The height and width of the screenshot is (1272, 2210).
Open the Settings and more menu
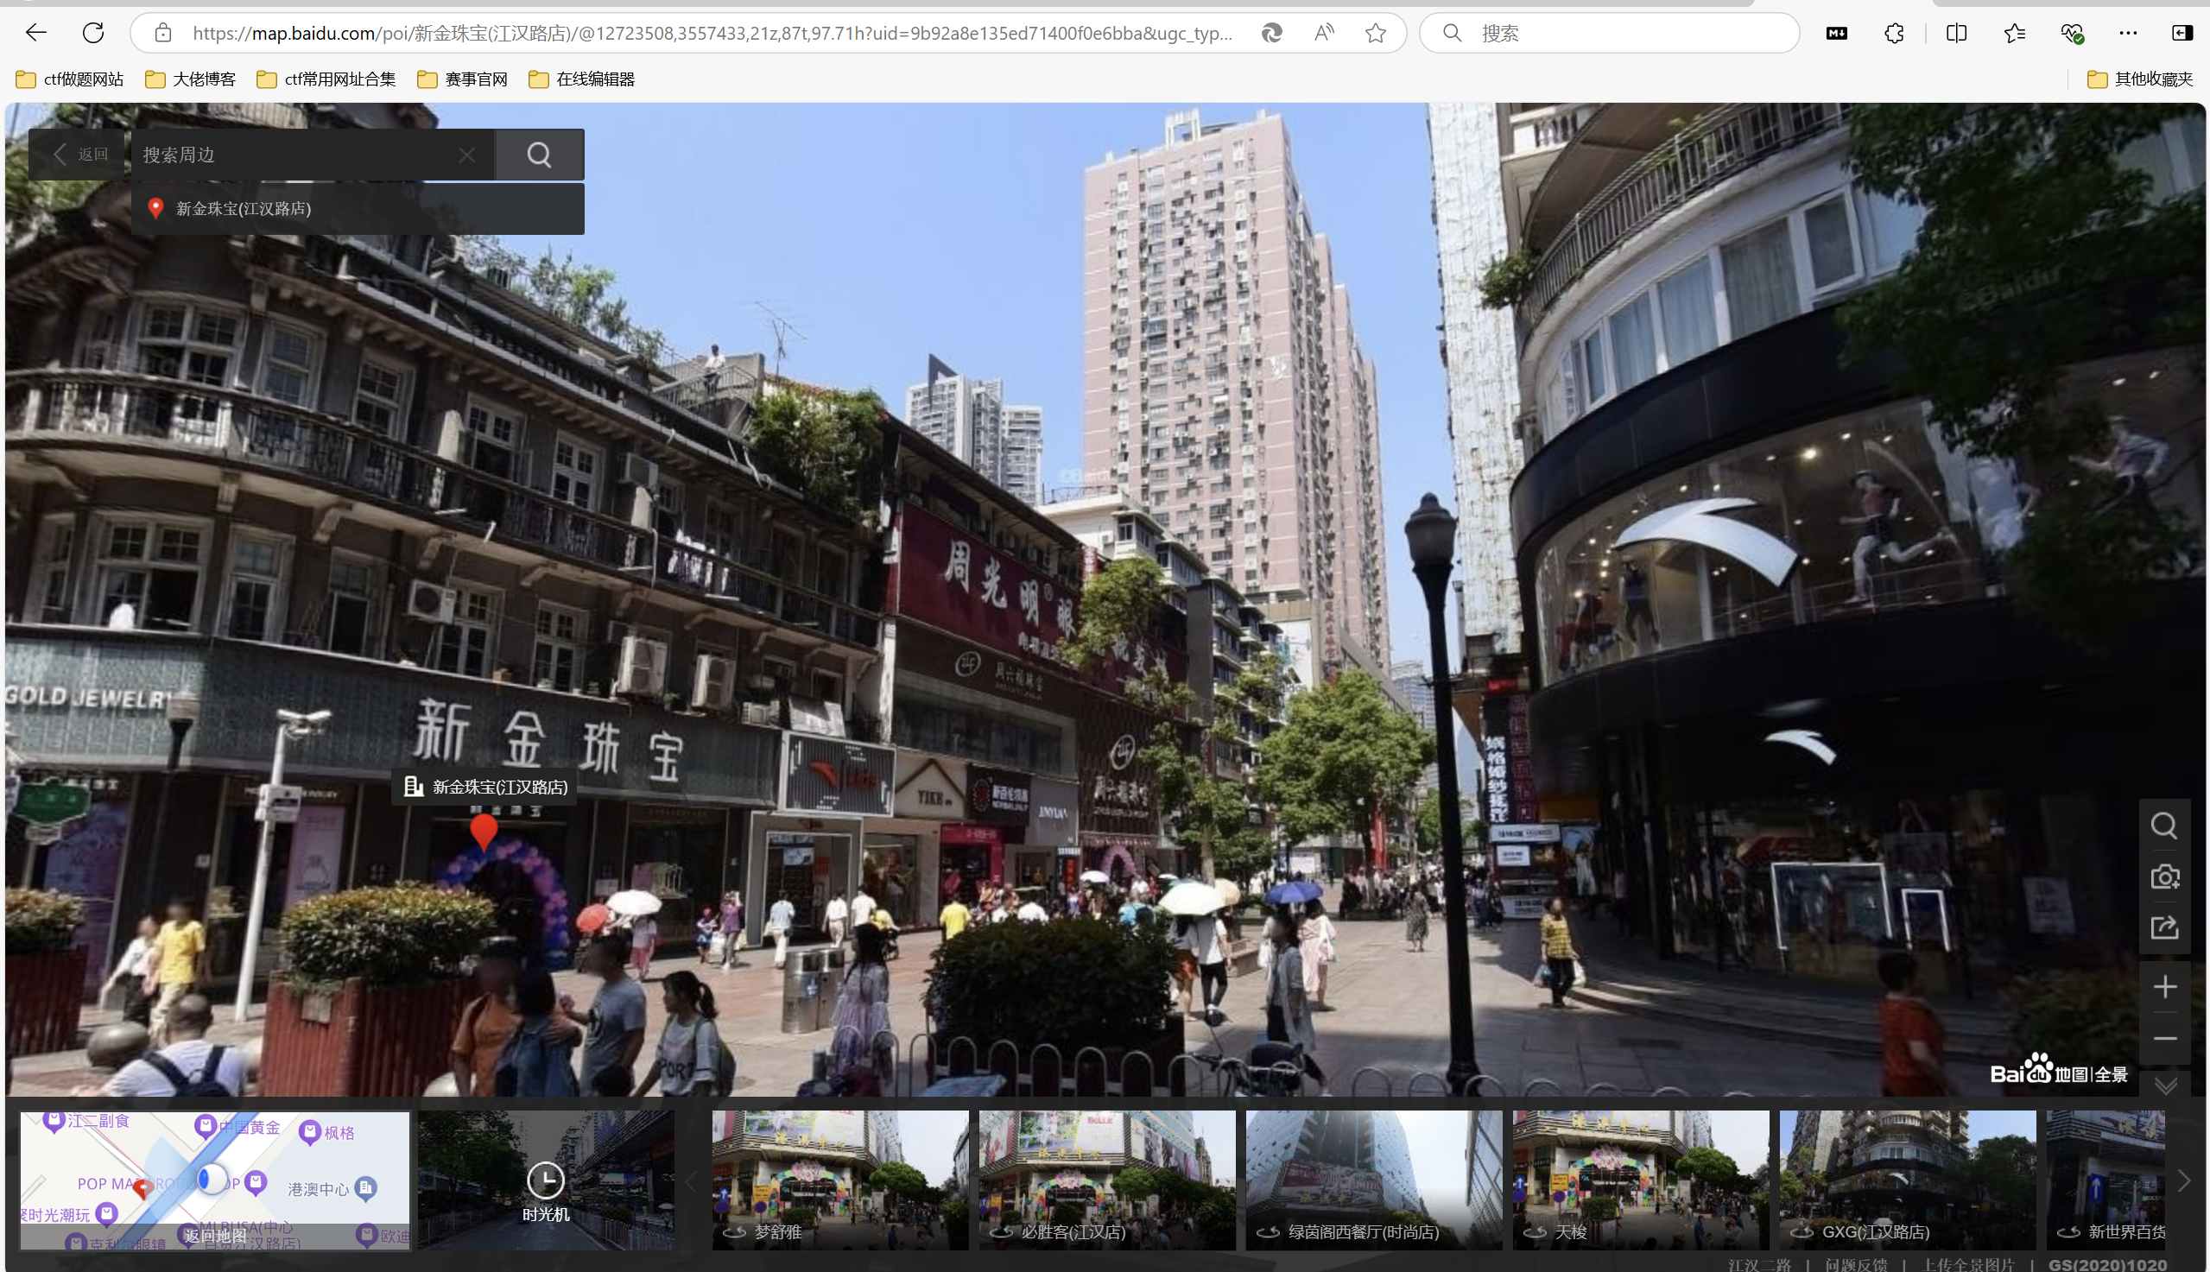2128,33
